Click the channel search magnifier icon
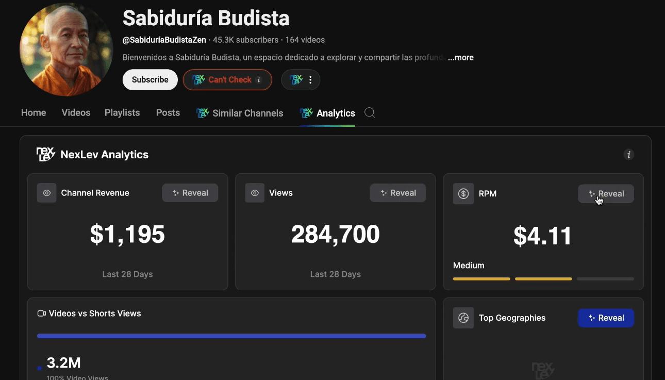This screenshot has width=665, height=380. click(370, 112)
